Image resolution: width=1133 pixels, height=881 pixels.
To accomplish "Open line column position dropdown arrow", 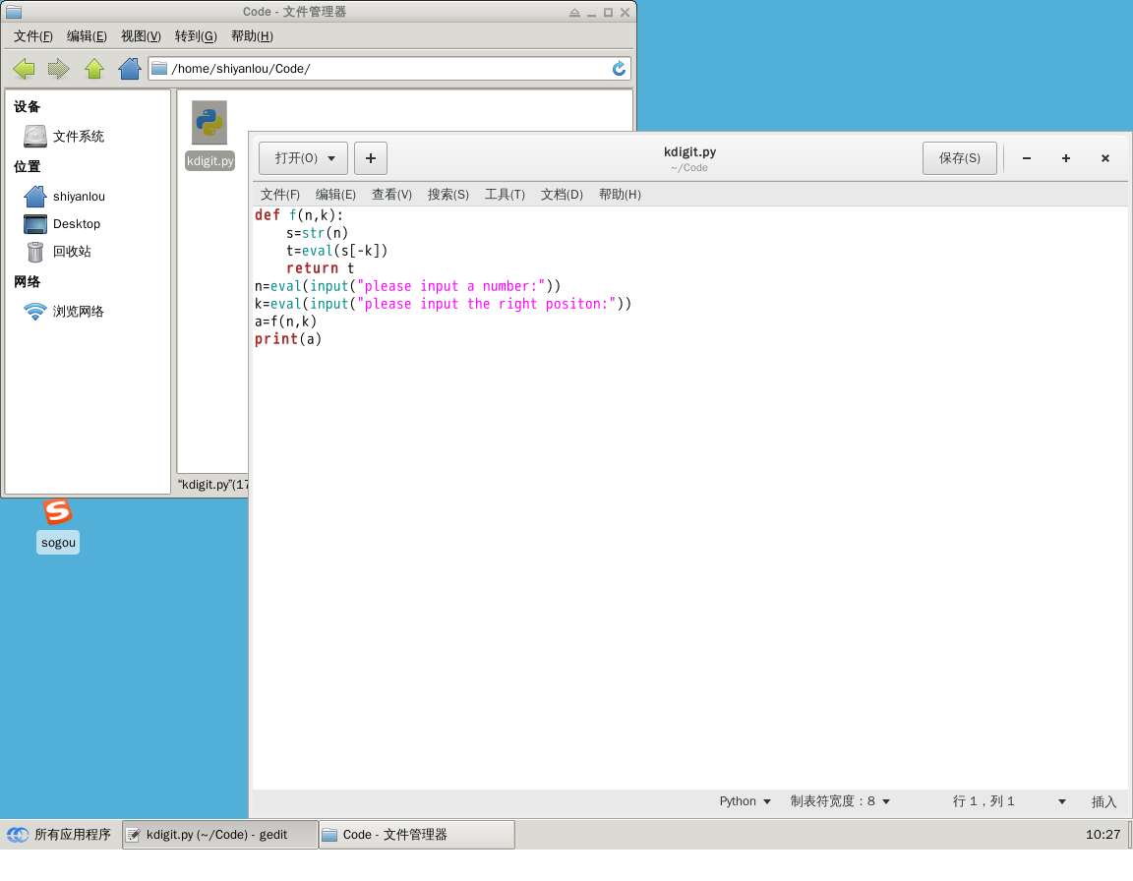I will (x=1061, y=801).
